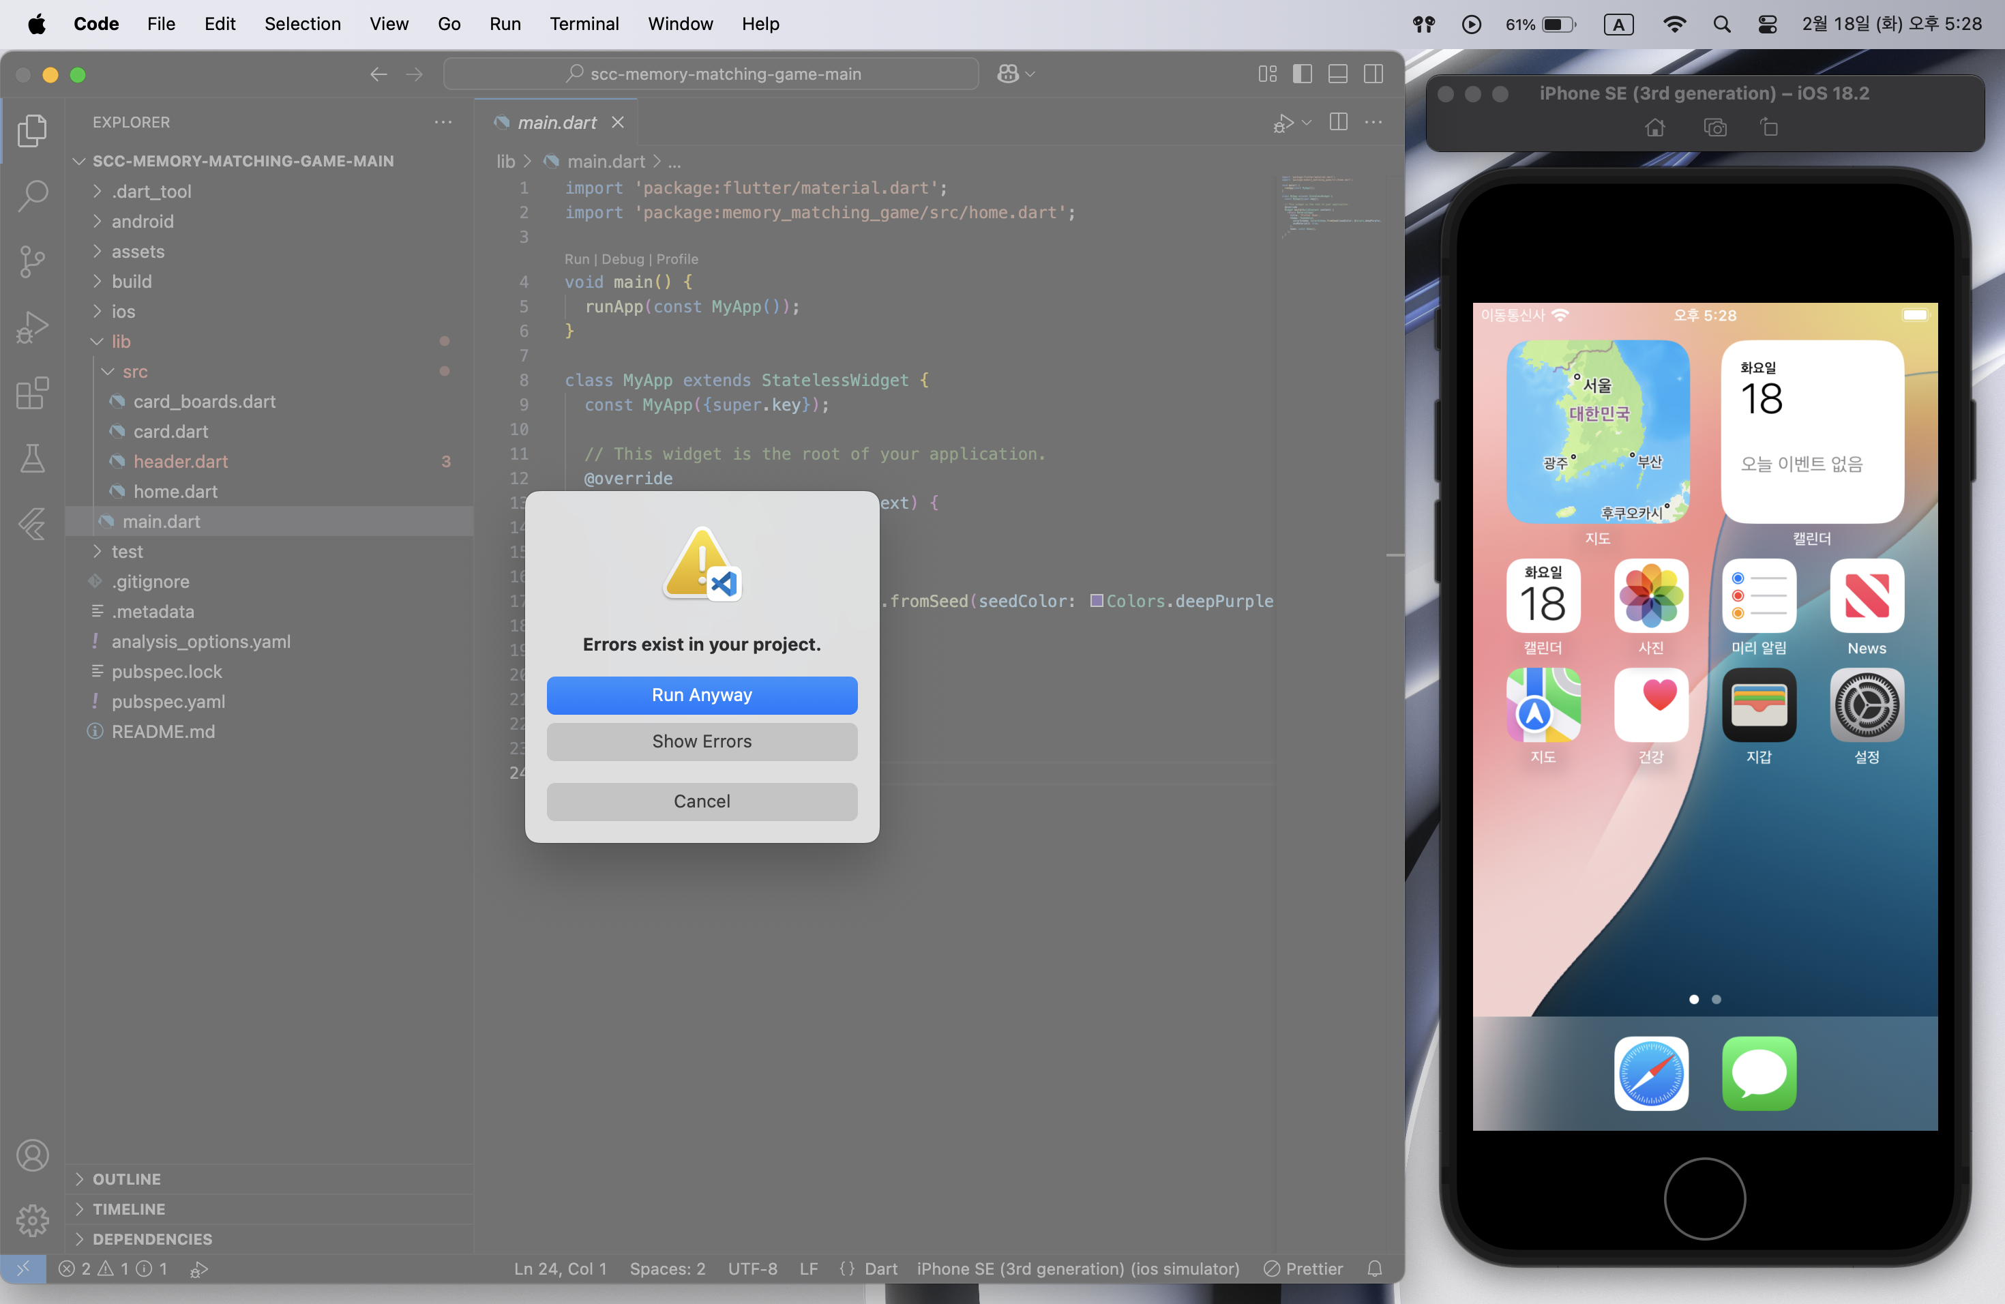Open the run options dropdown arrow
This screenshot has height=1304, width=2005.
click(x=1307, y=123)
